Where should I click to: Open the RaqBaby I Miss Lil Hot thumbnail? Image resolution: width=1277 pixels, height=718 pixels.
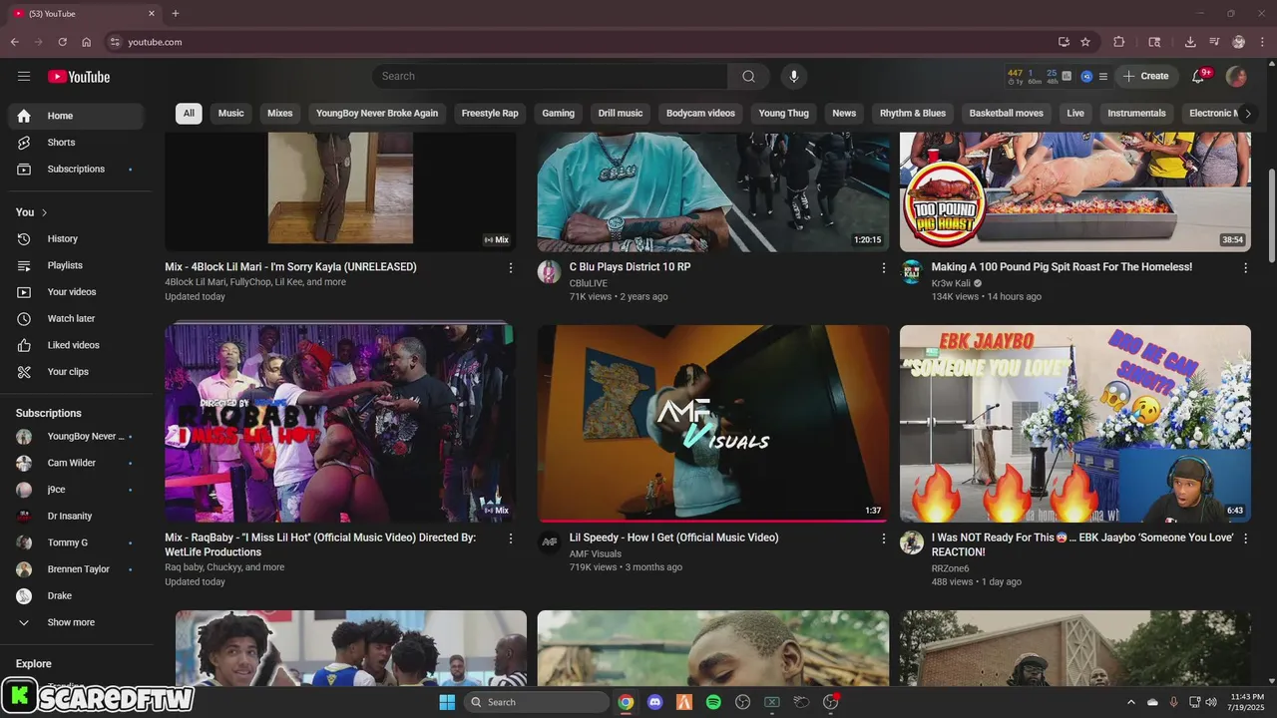[x=340, y=423]
